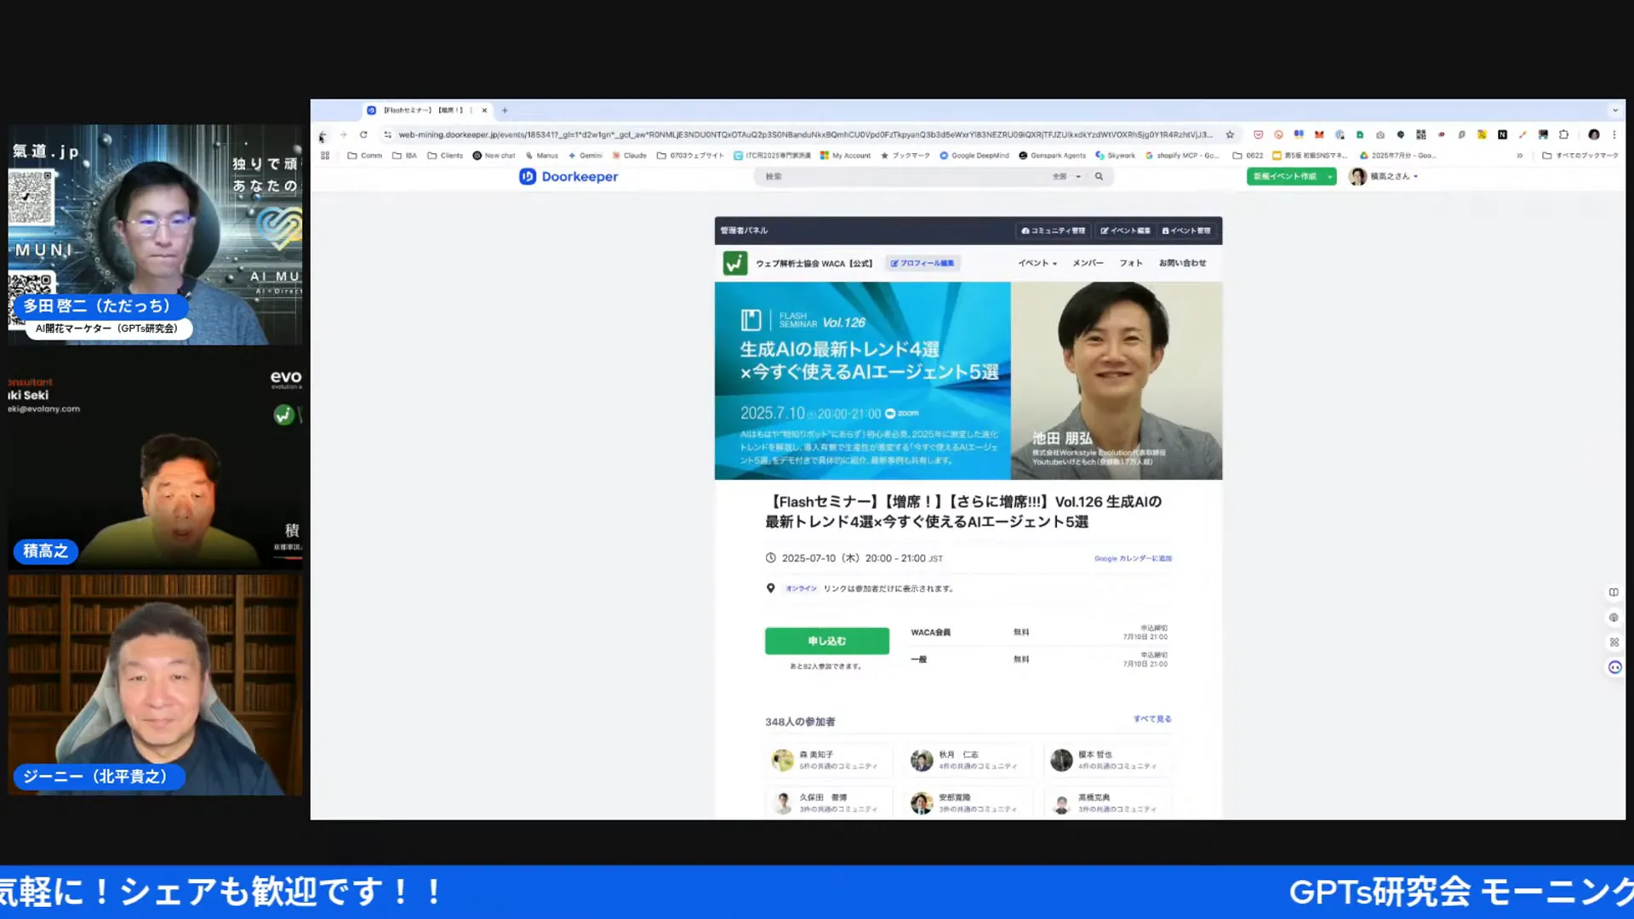Click the camera screenshot extension icon
Image resolution: width=1634 pixels, height=919 pixels.
click(x=1380, y=135)
